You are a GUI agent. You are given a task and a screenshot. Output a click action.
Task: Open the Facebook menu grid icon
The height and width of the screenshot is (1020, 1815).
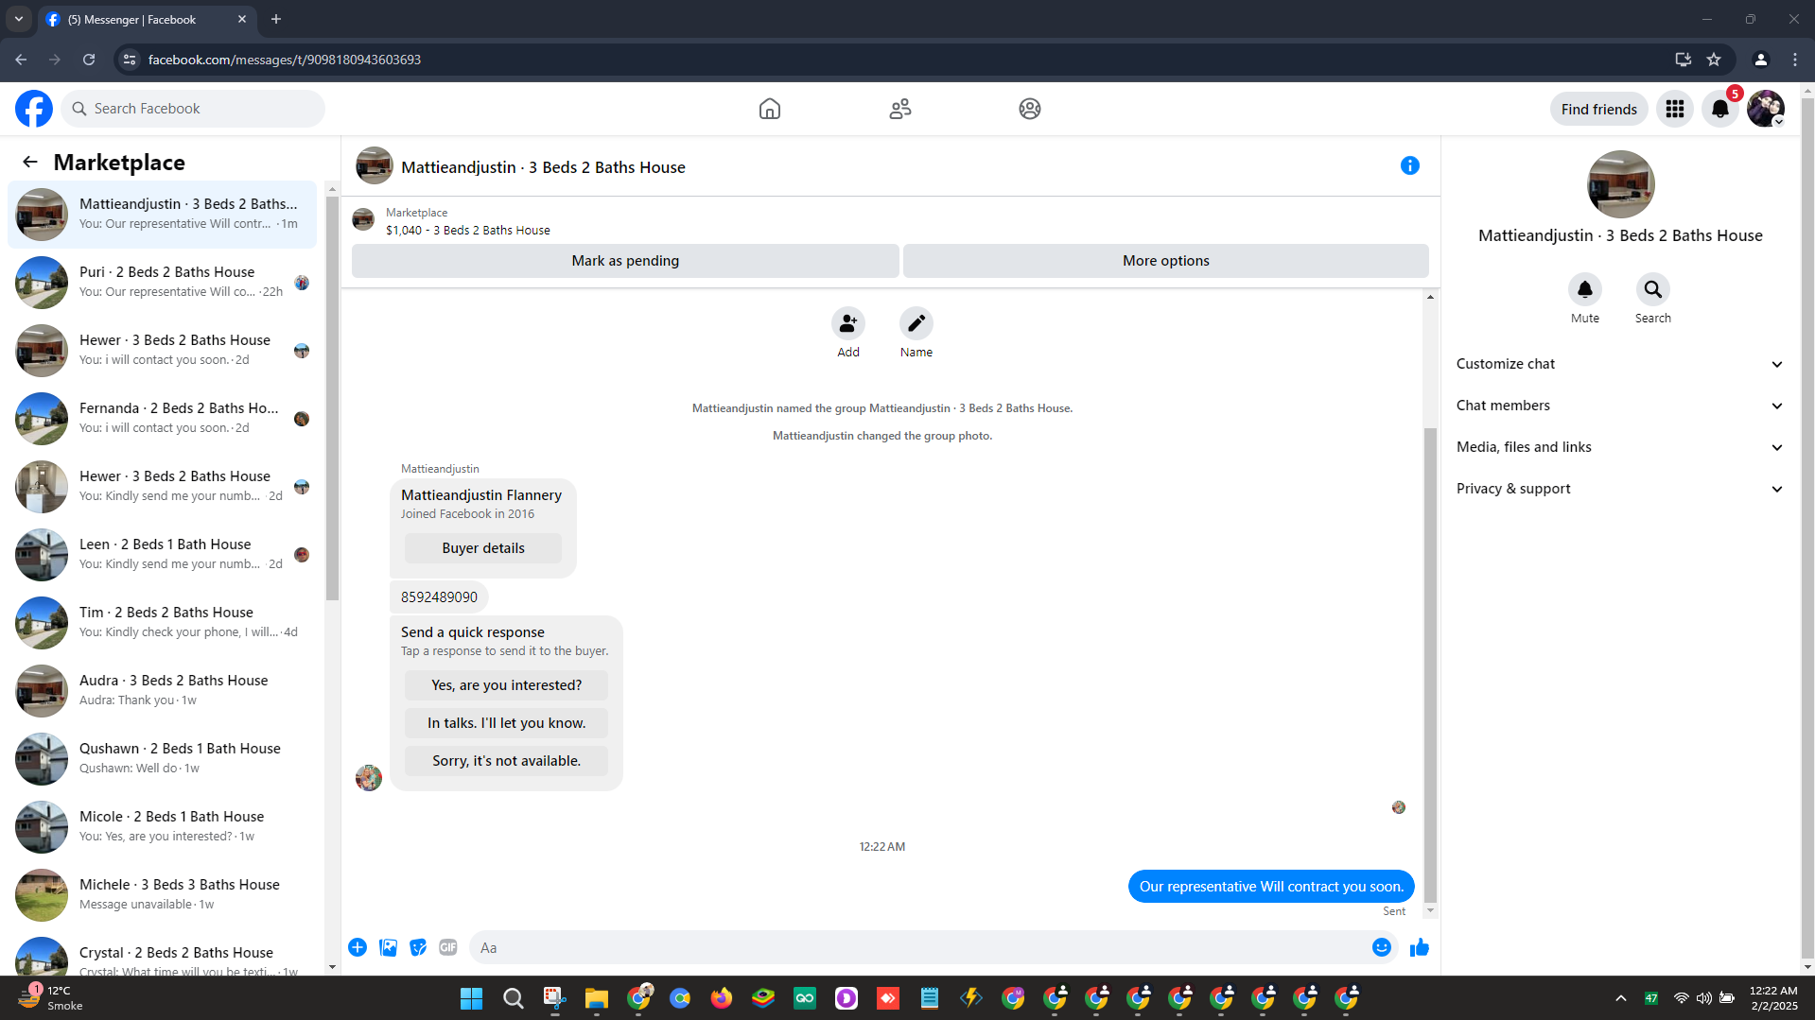point(1675,109)
